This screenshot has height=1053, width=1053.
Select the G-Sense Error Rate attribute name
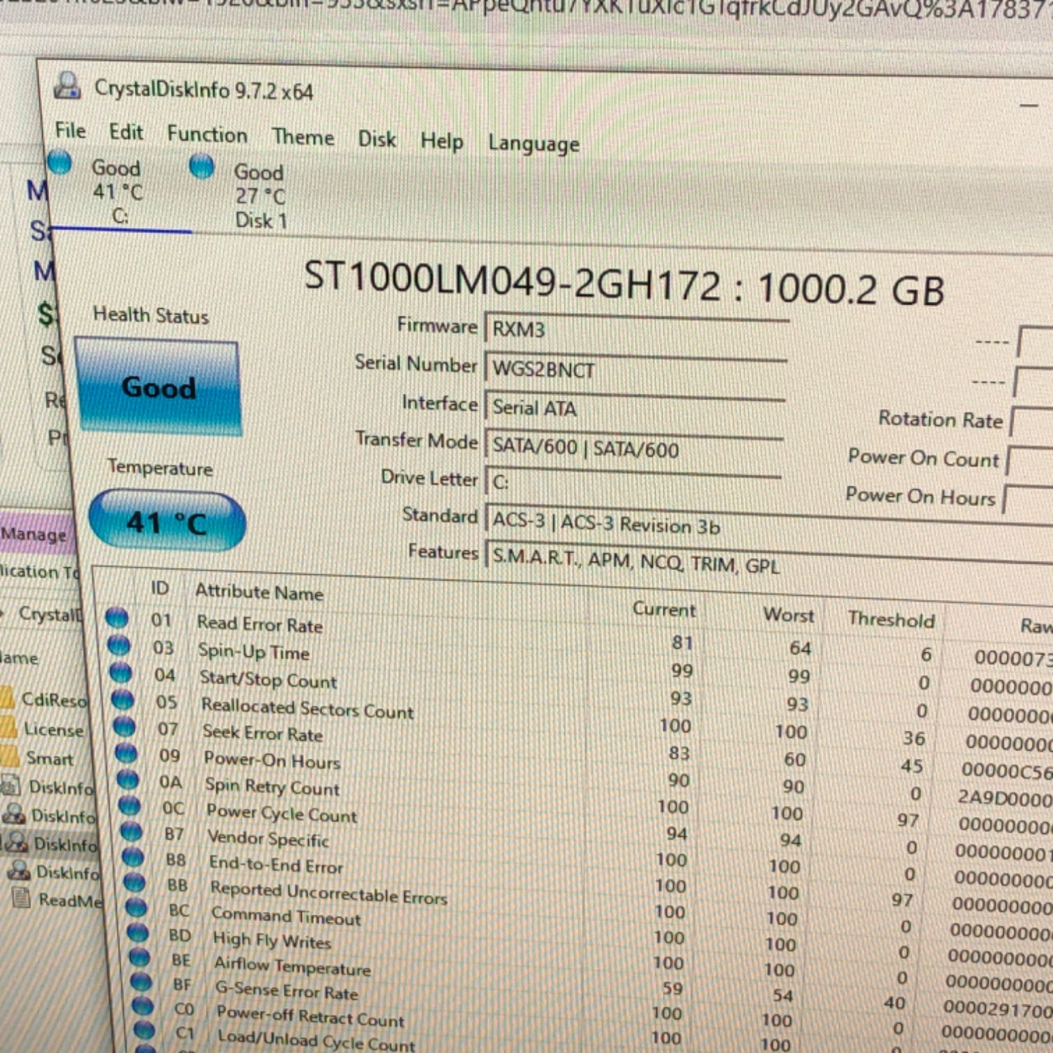(287, 990)
